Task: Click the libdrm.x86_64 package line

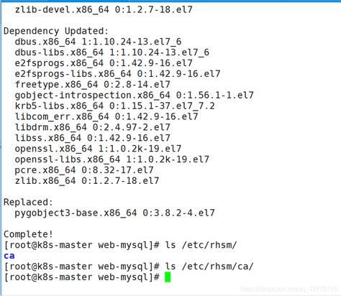Action: point(93,127)
